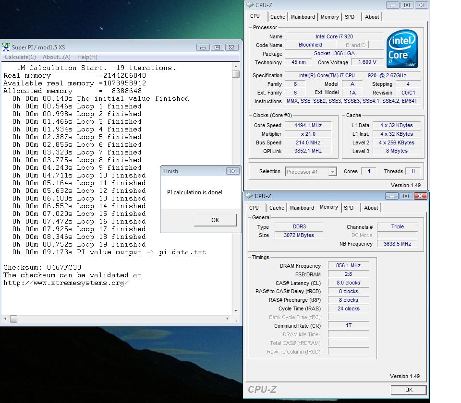Click OK button in bottom CPU-Z window

coord(409,390)
